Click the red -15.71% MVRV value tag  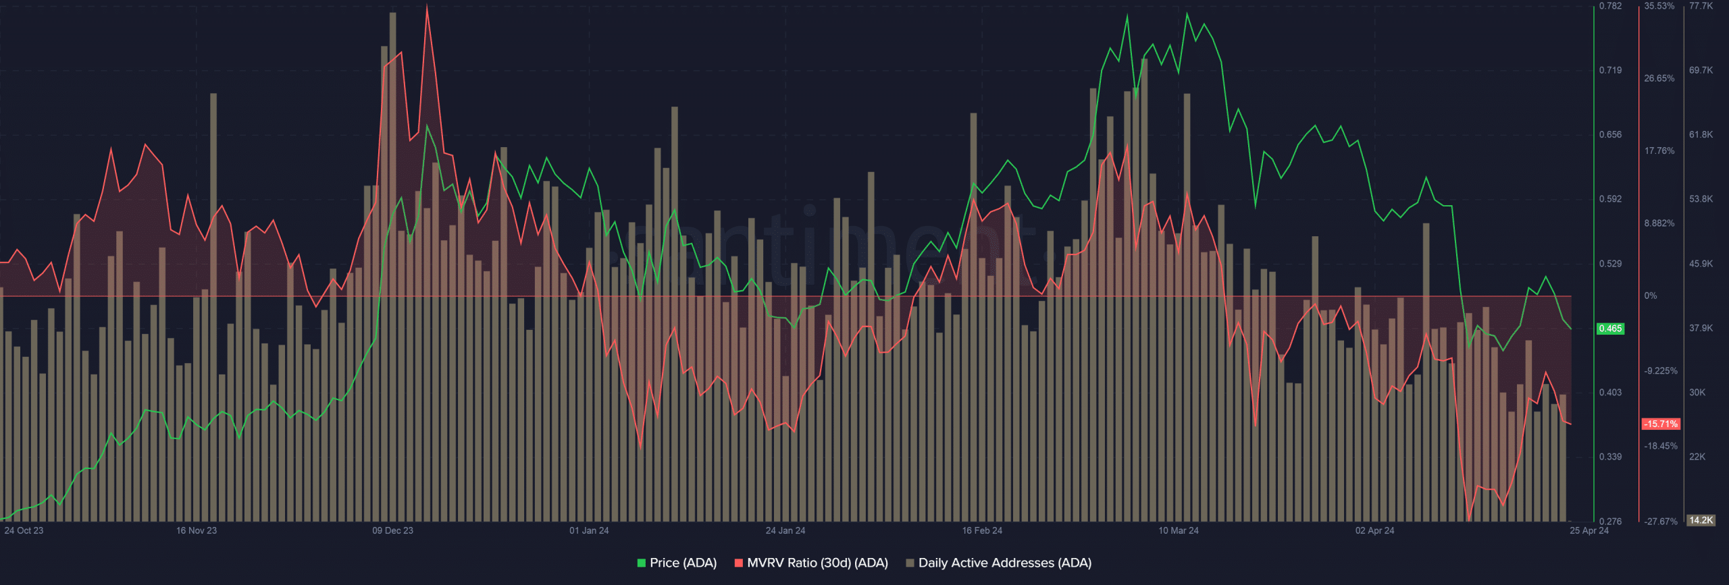[1661, 424]
